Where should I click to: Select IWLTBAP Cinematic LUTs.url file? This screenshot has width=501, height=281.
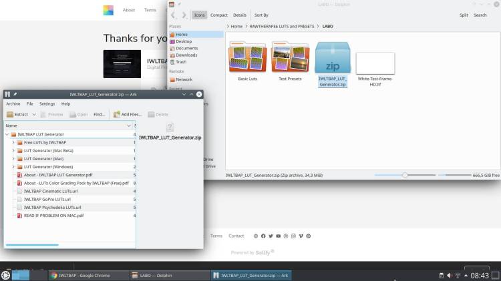pos(51,192)
